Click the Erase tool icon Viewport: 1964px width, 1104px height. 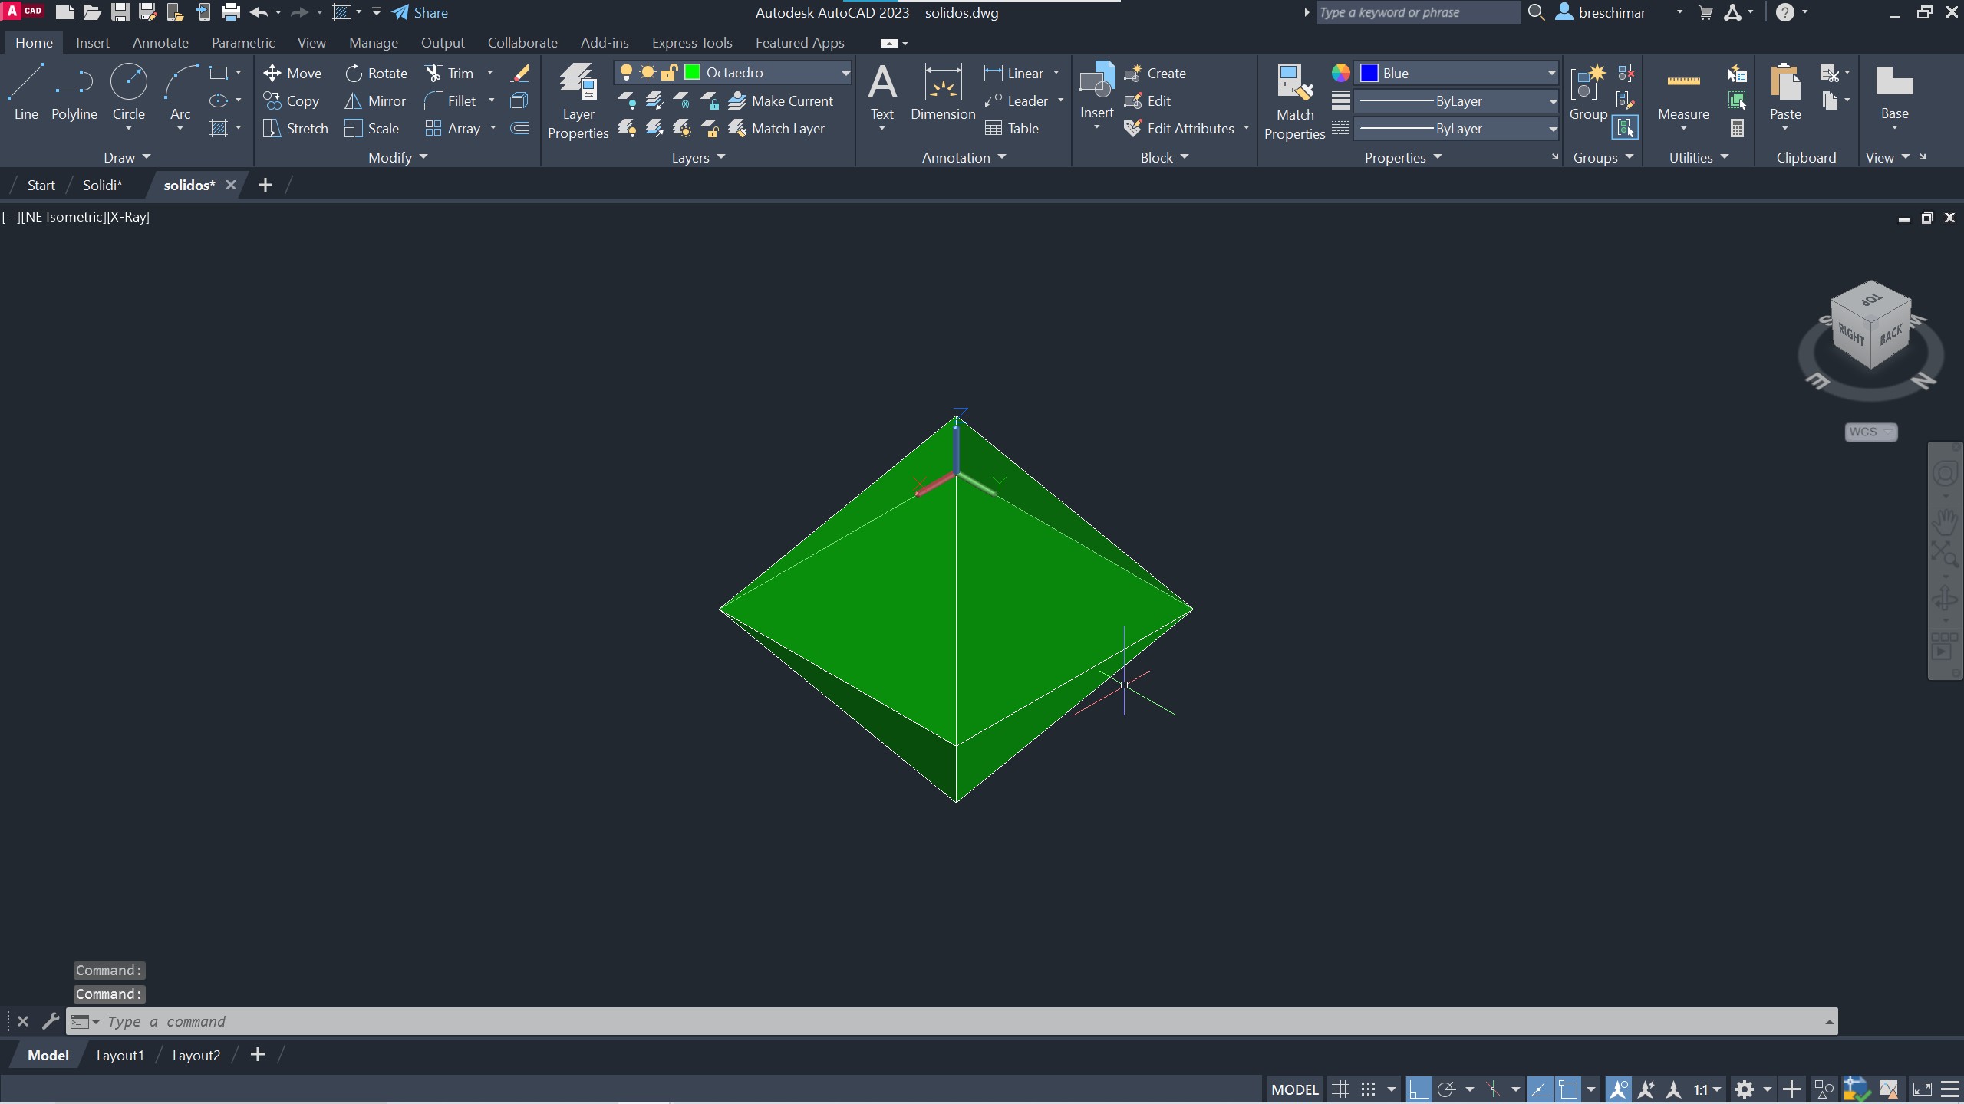520,73
